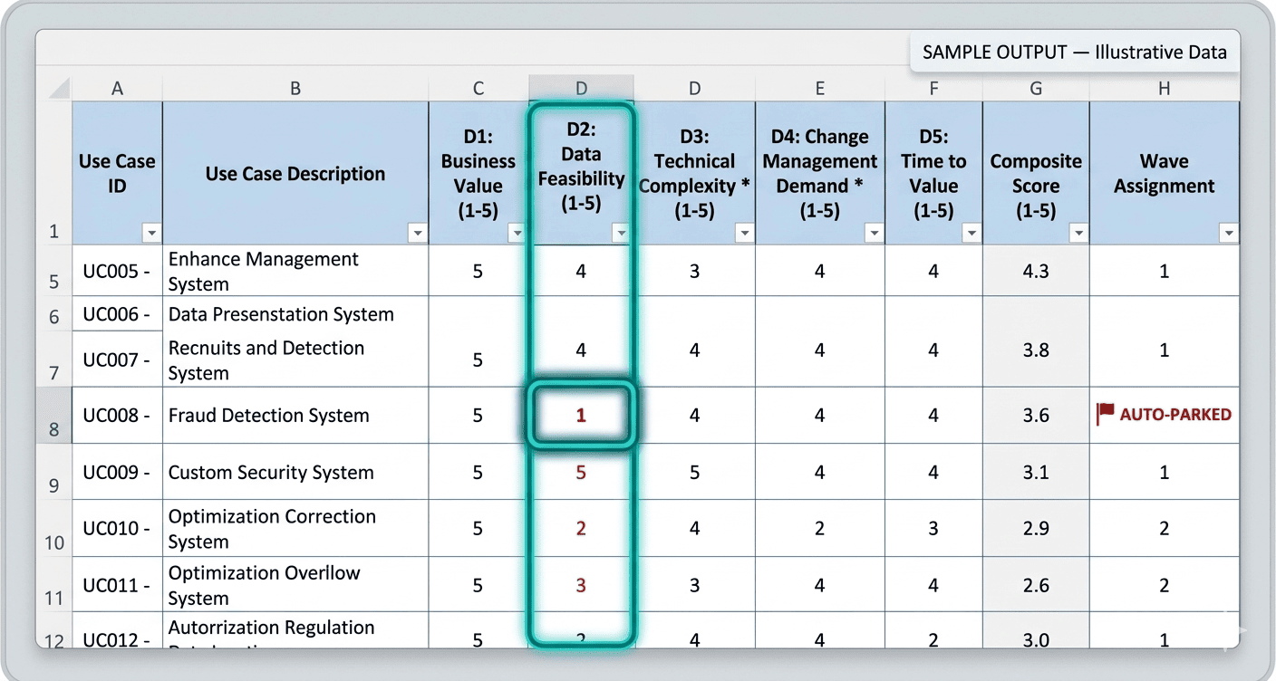This screenshot has height=681, width=1276.
Task: Select column letter above D2: Data Feasibility
Action: coord(581,88)
